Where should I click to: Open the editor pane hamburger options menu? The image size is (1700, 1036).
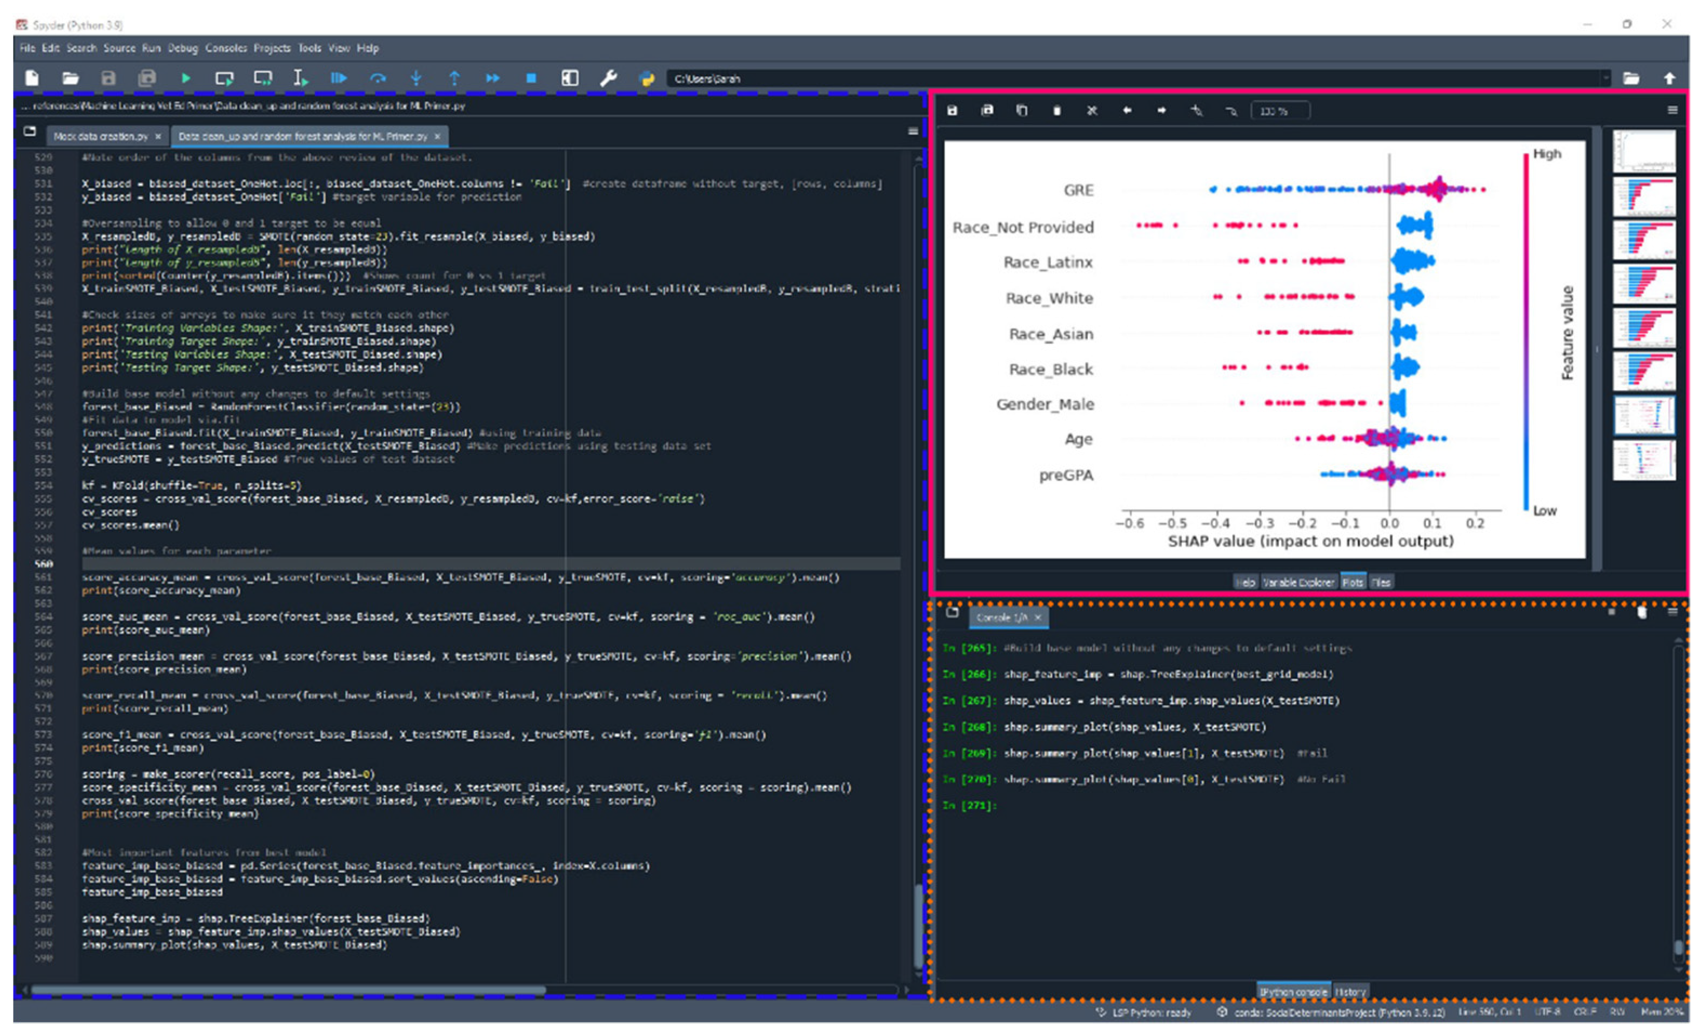(x=913, y=132)
